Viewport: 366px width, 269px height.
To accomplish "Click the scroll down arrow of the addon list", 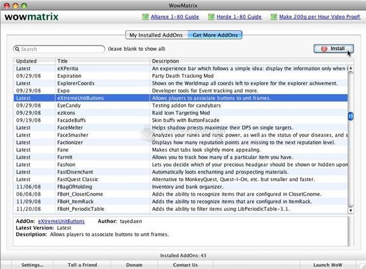I will (x=351, y=210).
